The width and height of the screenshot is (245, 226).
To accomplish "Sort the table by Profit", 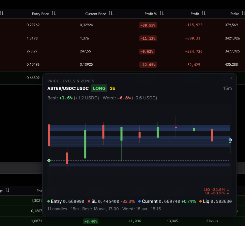I will click(203, 14).
